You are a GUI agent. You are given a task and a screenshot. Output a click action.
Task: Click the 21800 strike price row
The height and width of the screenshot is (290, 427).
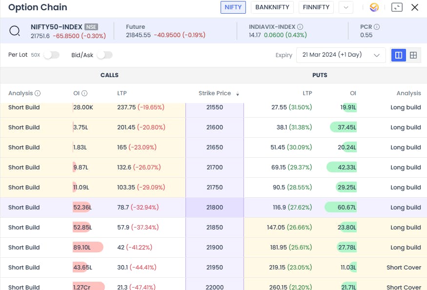[x=215, y=207]
